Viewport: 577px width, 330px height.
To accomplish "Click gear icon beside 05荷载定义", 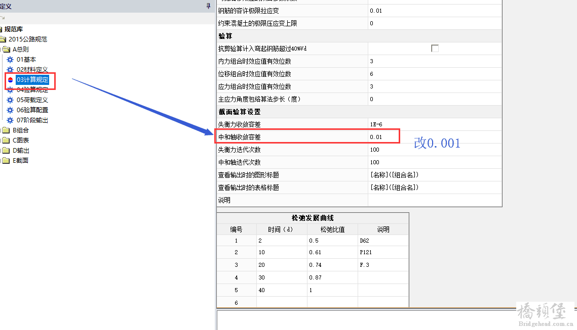I will (10, 100).
